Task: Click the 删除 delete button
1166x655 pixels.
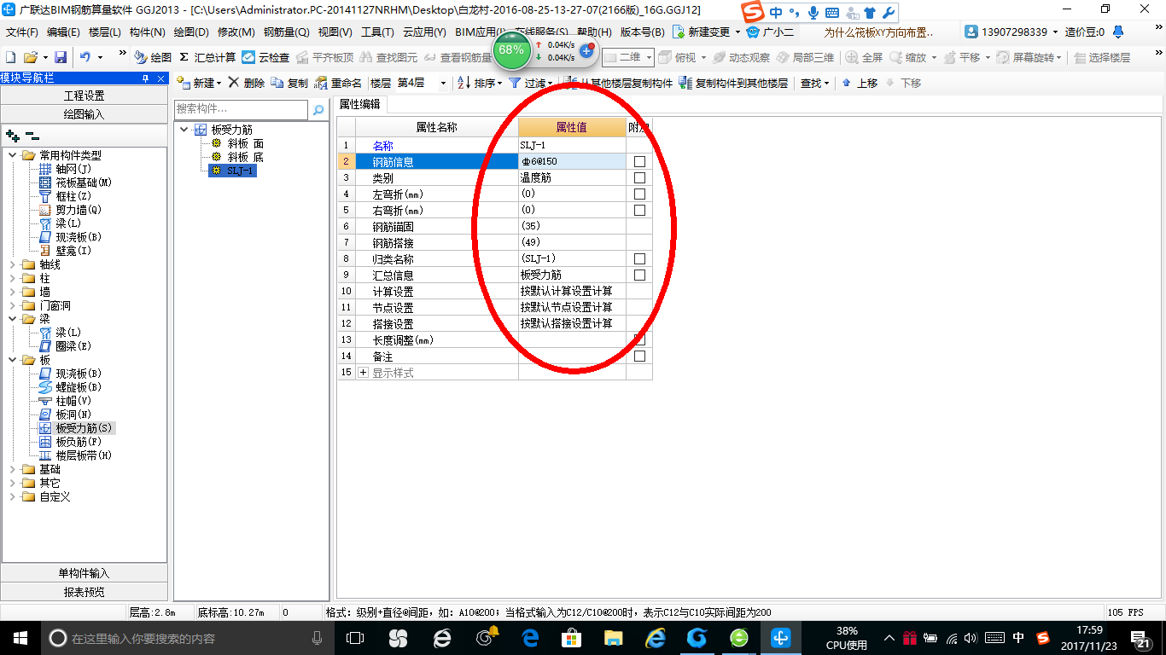Action: point(247,83)
